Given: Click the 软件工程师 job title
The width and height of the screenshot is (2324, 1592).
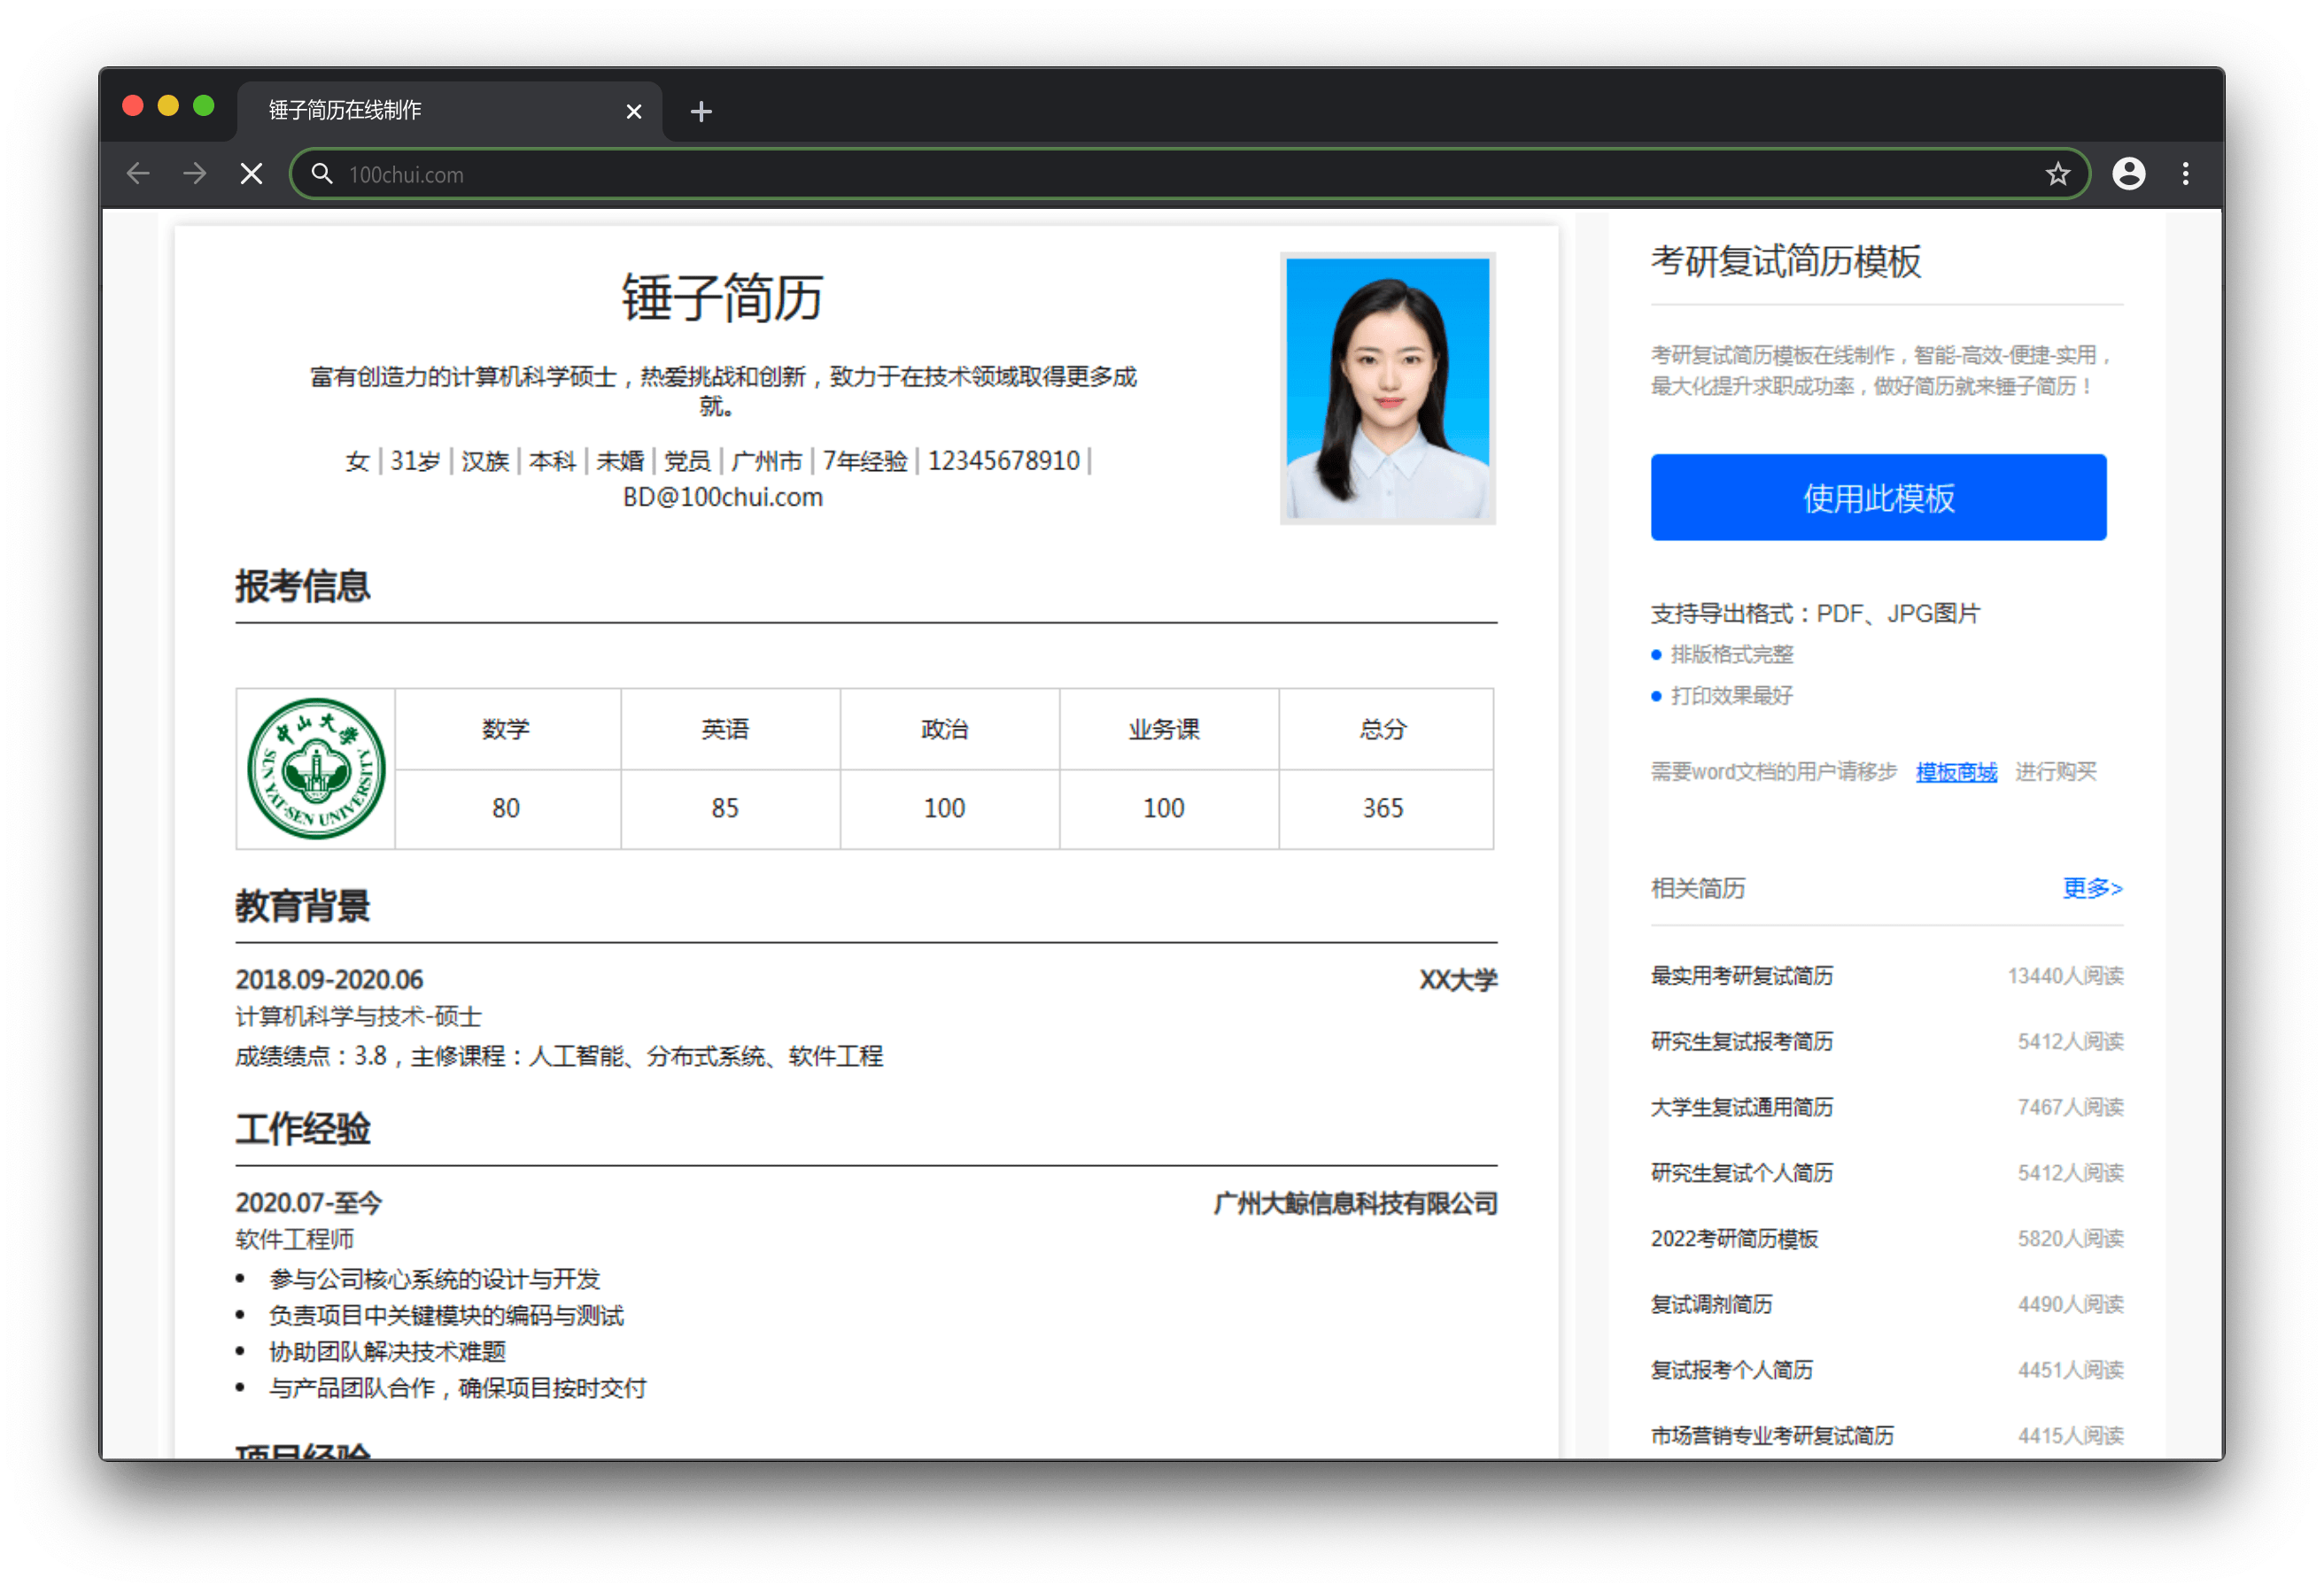Looking at the screenshot, I should coord(294,1239).
